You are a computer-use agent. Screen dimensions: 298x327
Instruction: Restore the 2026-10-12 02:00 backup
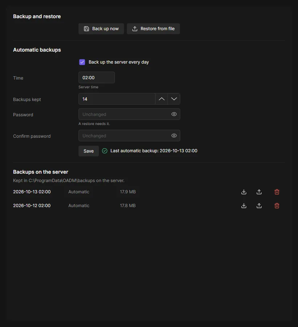[x=259, y=206]
